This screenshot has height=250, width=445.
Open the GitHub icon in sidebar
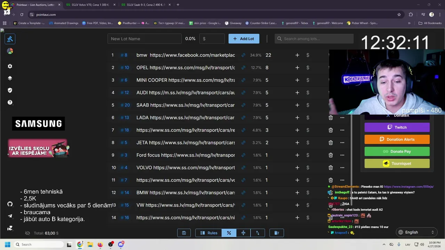click(10, 204)
